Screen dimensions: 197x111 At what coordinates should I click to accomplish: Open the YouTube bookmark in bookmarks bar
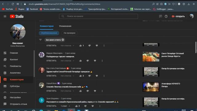[8, 9]
